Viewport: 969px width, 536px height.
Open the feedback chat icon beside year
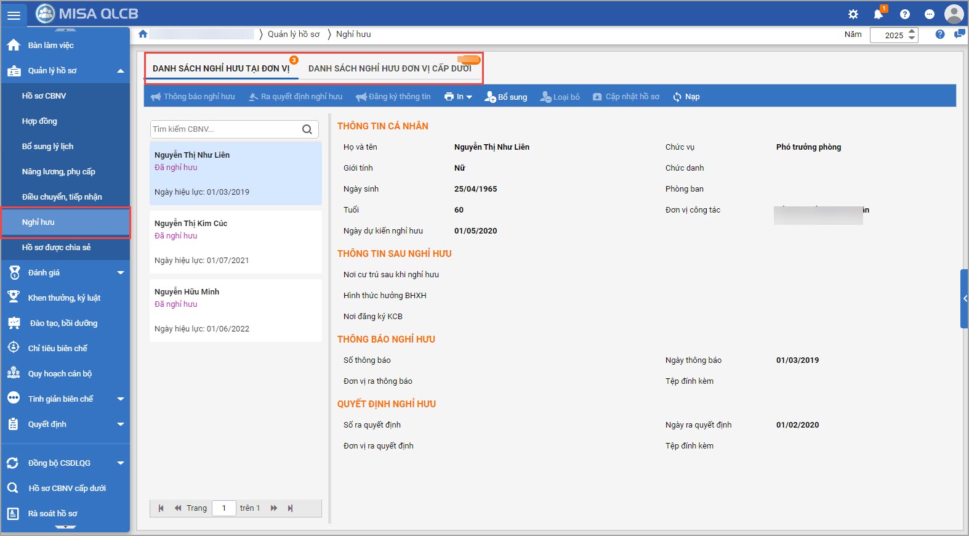959,35
